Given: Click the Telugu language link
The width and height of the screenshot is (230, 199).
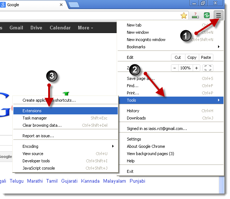Looking at the screenshot, I should coord(17,181).
